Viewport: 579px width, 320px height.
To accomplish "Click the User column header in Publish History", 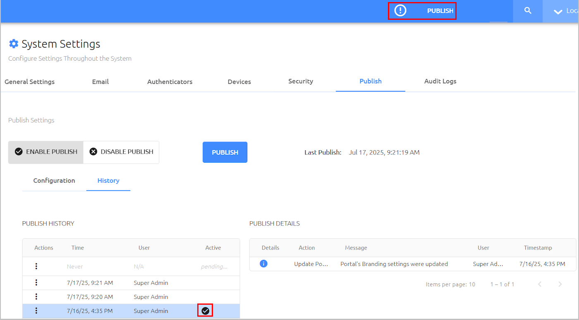I will point(144,248).
